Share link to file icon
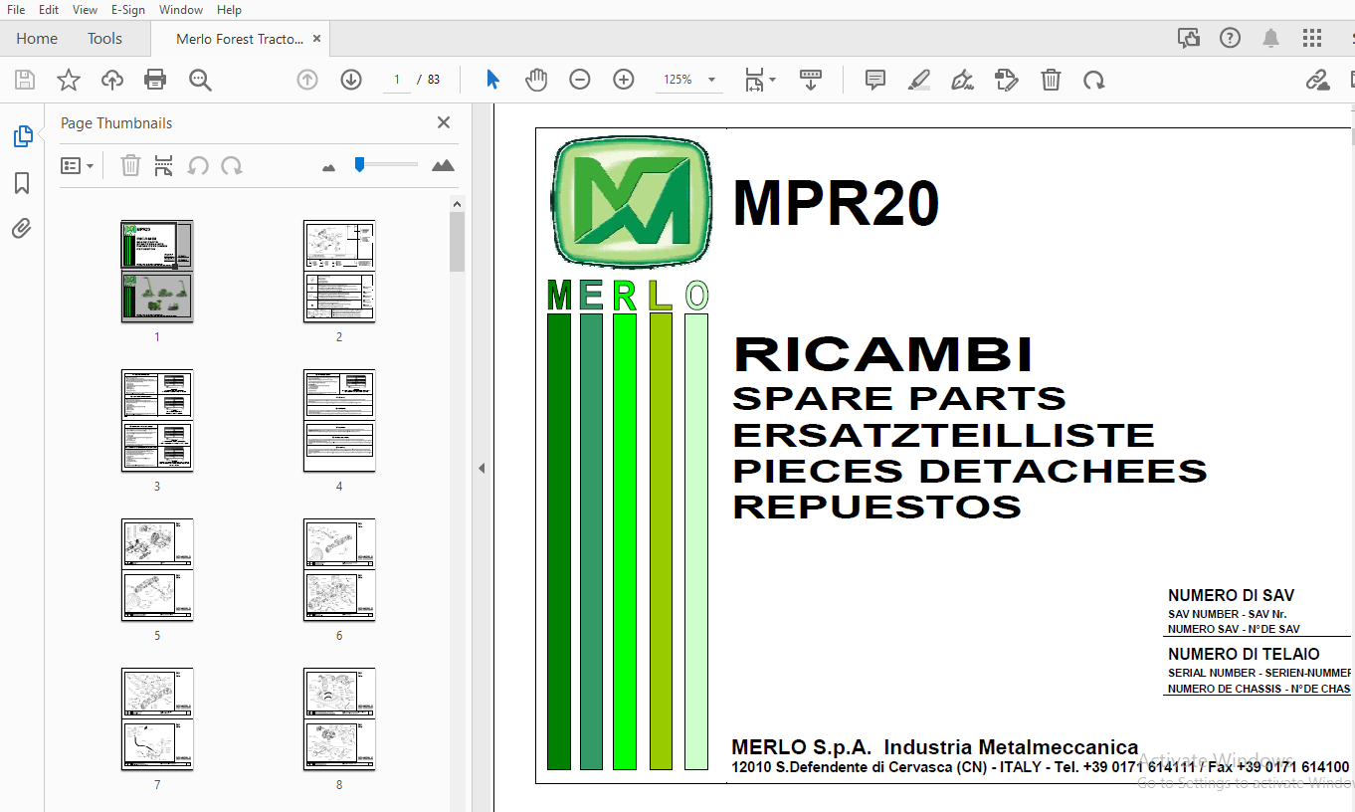This screenshot has height=812, width=1355. 1317,80
